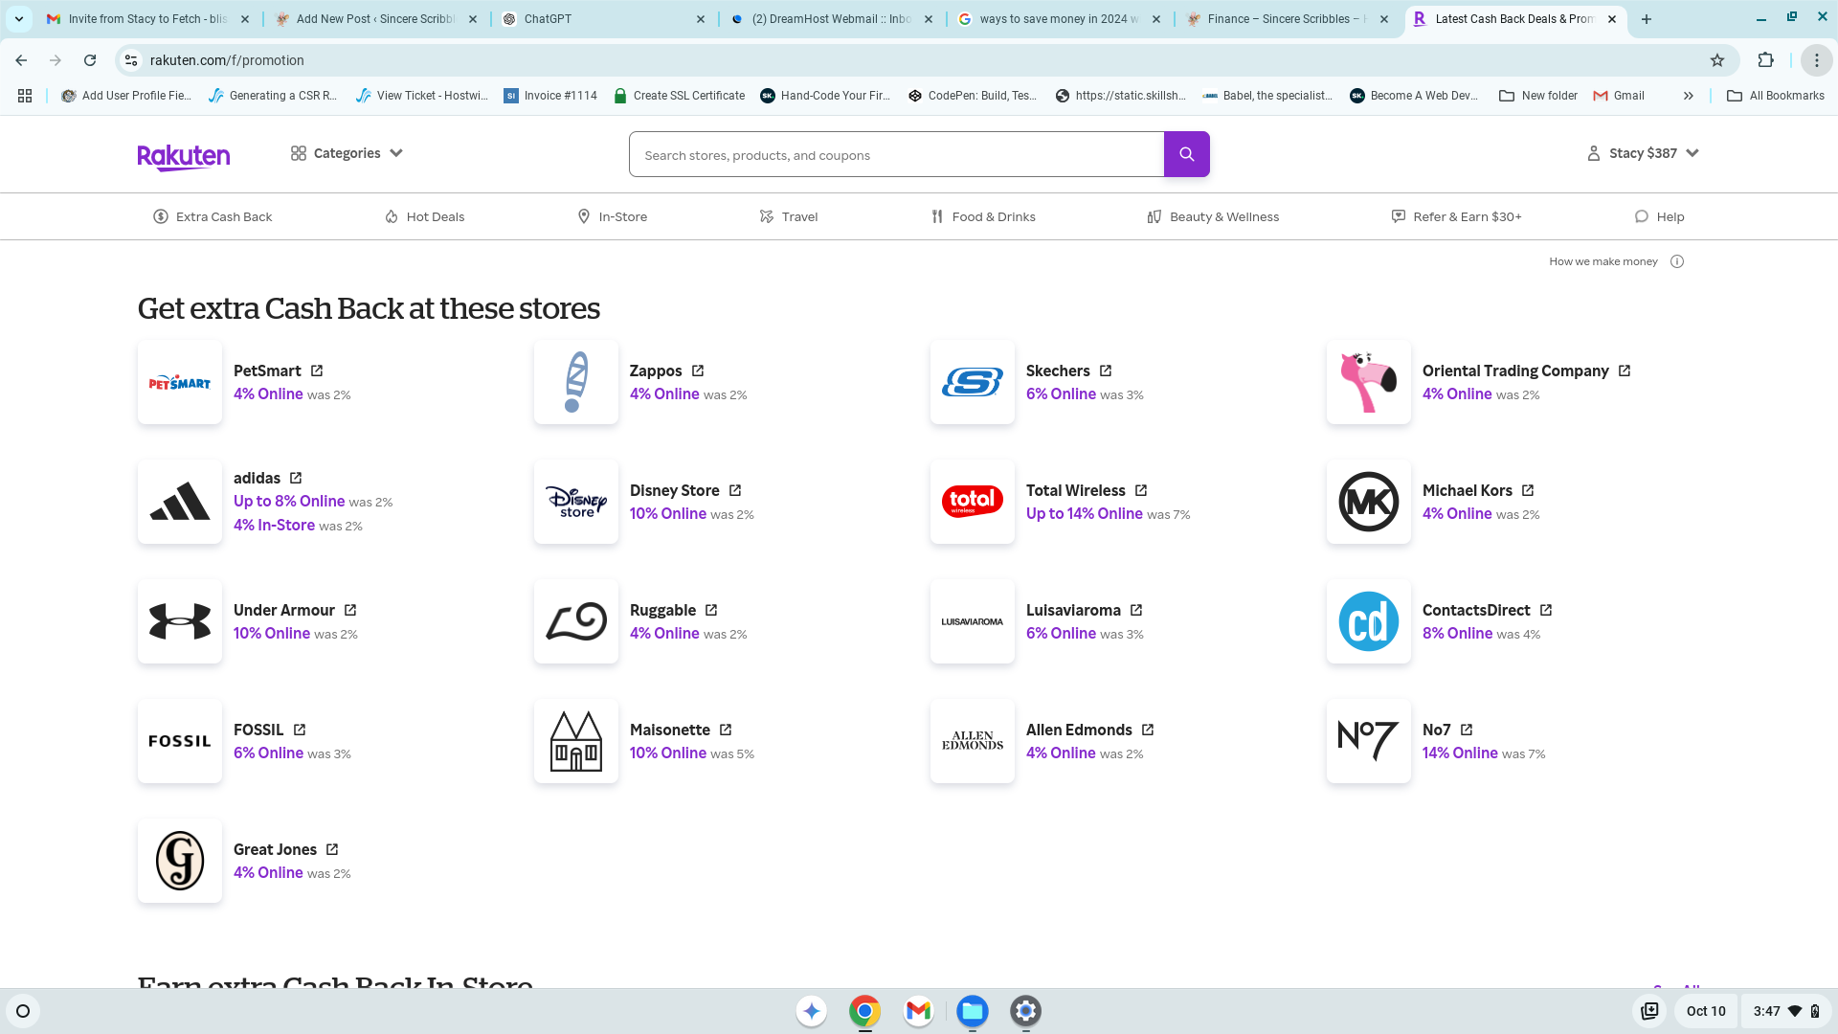
Task: Open the Ruggable logo tile
Action: [x=576, y=621]
